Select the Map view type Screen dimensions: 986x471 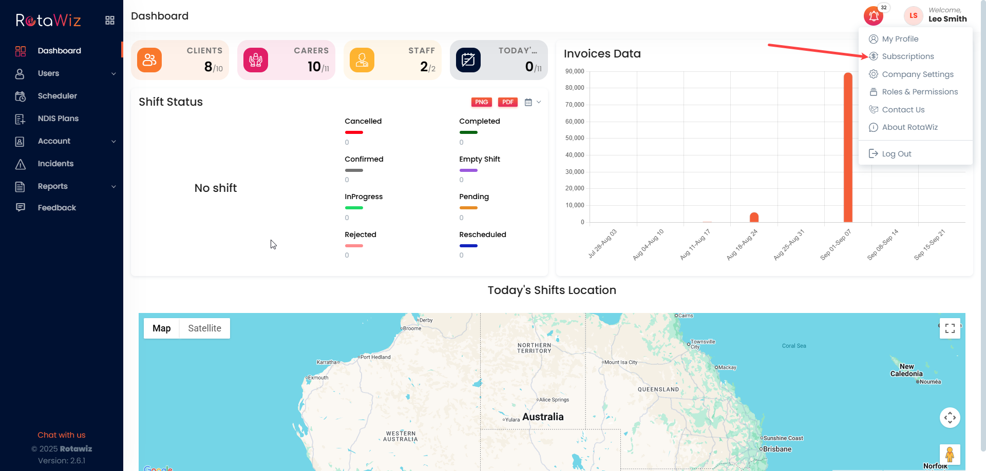click(x=161, y=328)
